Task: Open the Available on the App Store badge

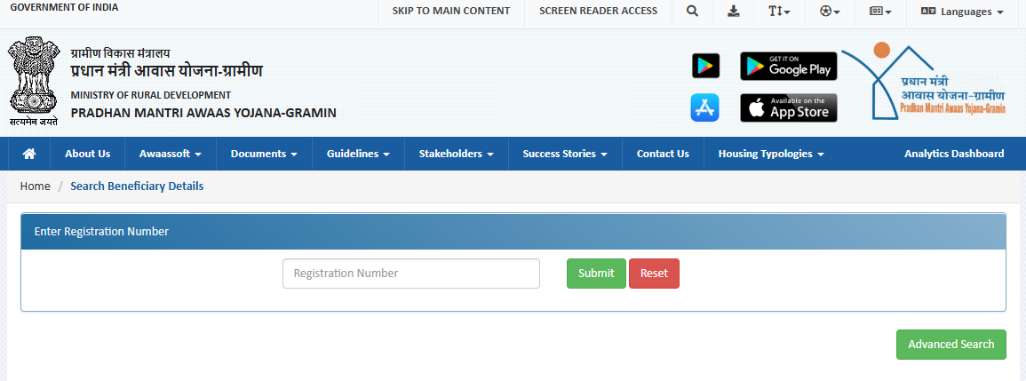Action: pyautogui.click(x=788, y=107)
